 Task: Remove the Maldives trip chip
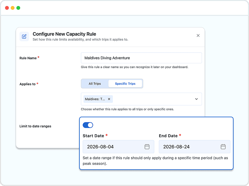click(109, 99)
